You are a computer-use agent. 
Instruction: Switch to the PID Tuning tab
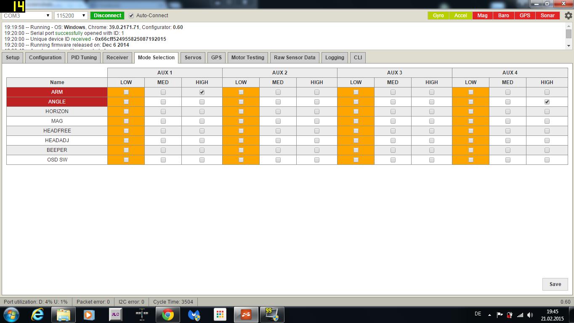[84, 58]
